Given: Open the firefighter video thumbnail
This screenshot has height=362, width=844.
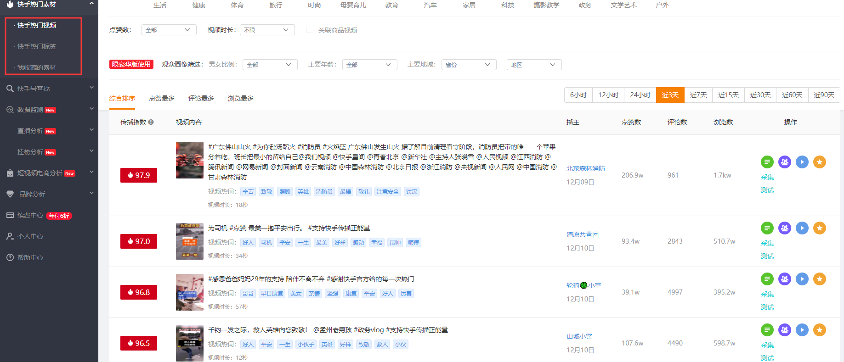Looking at the screenshot, I should pos(190,160).
